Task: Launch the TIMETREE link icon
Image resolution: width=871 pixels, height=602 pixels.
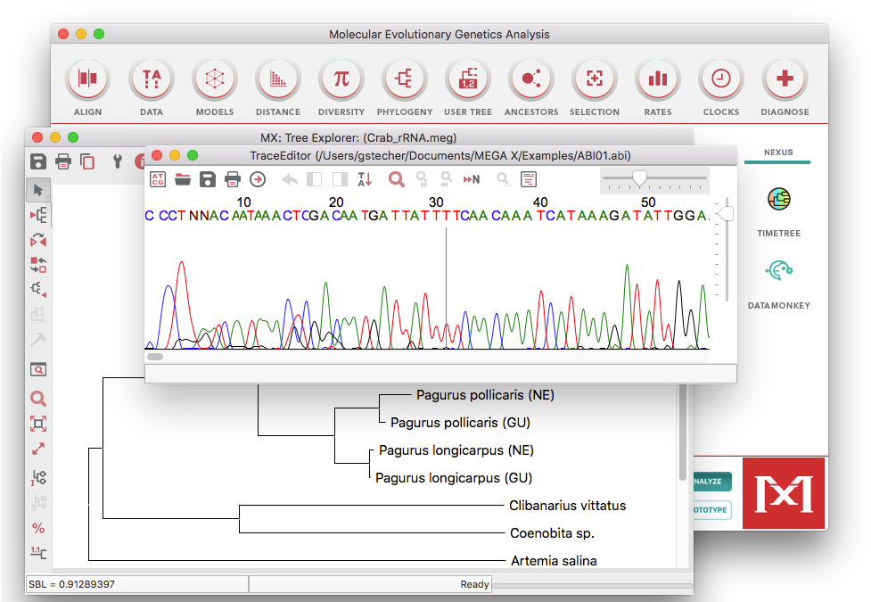Action: click(779, 199)
